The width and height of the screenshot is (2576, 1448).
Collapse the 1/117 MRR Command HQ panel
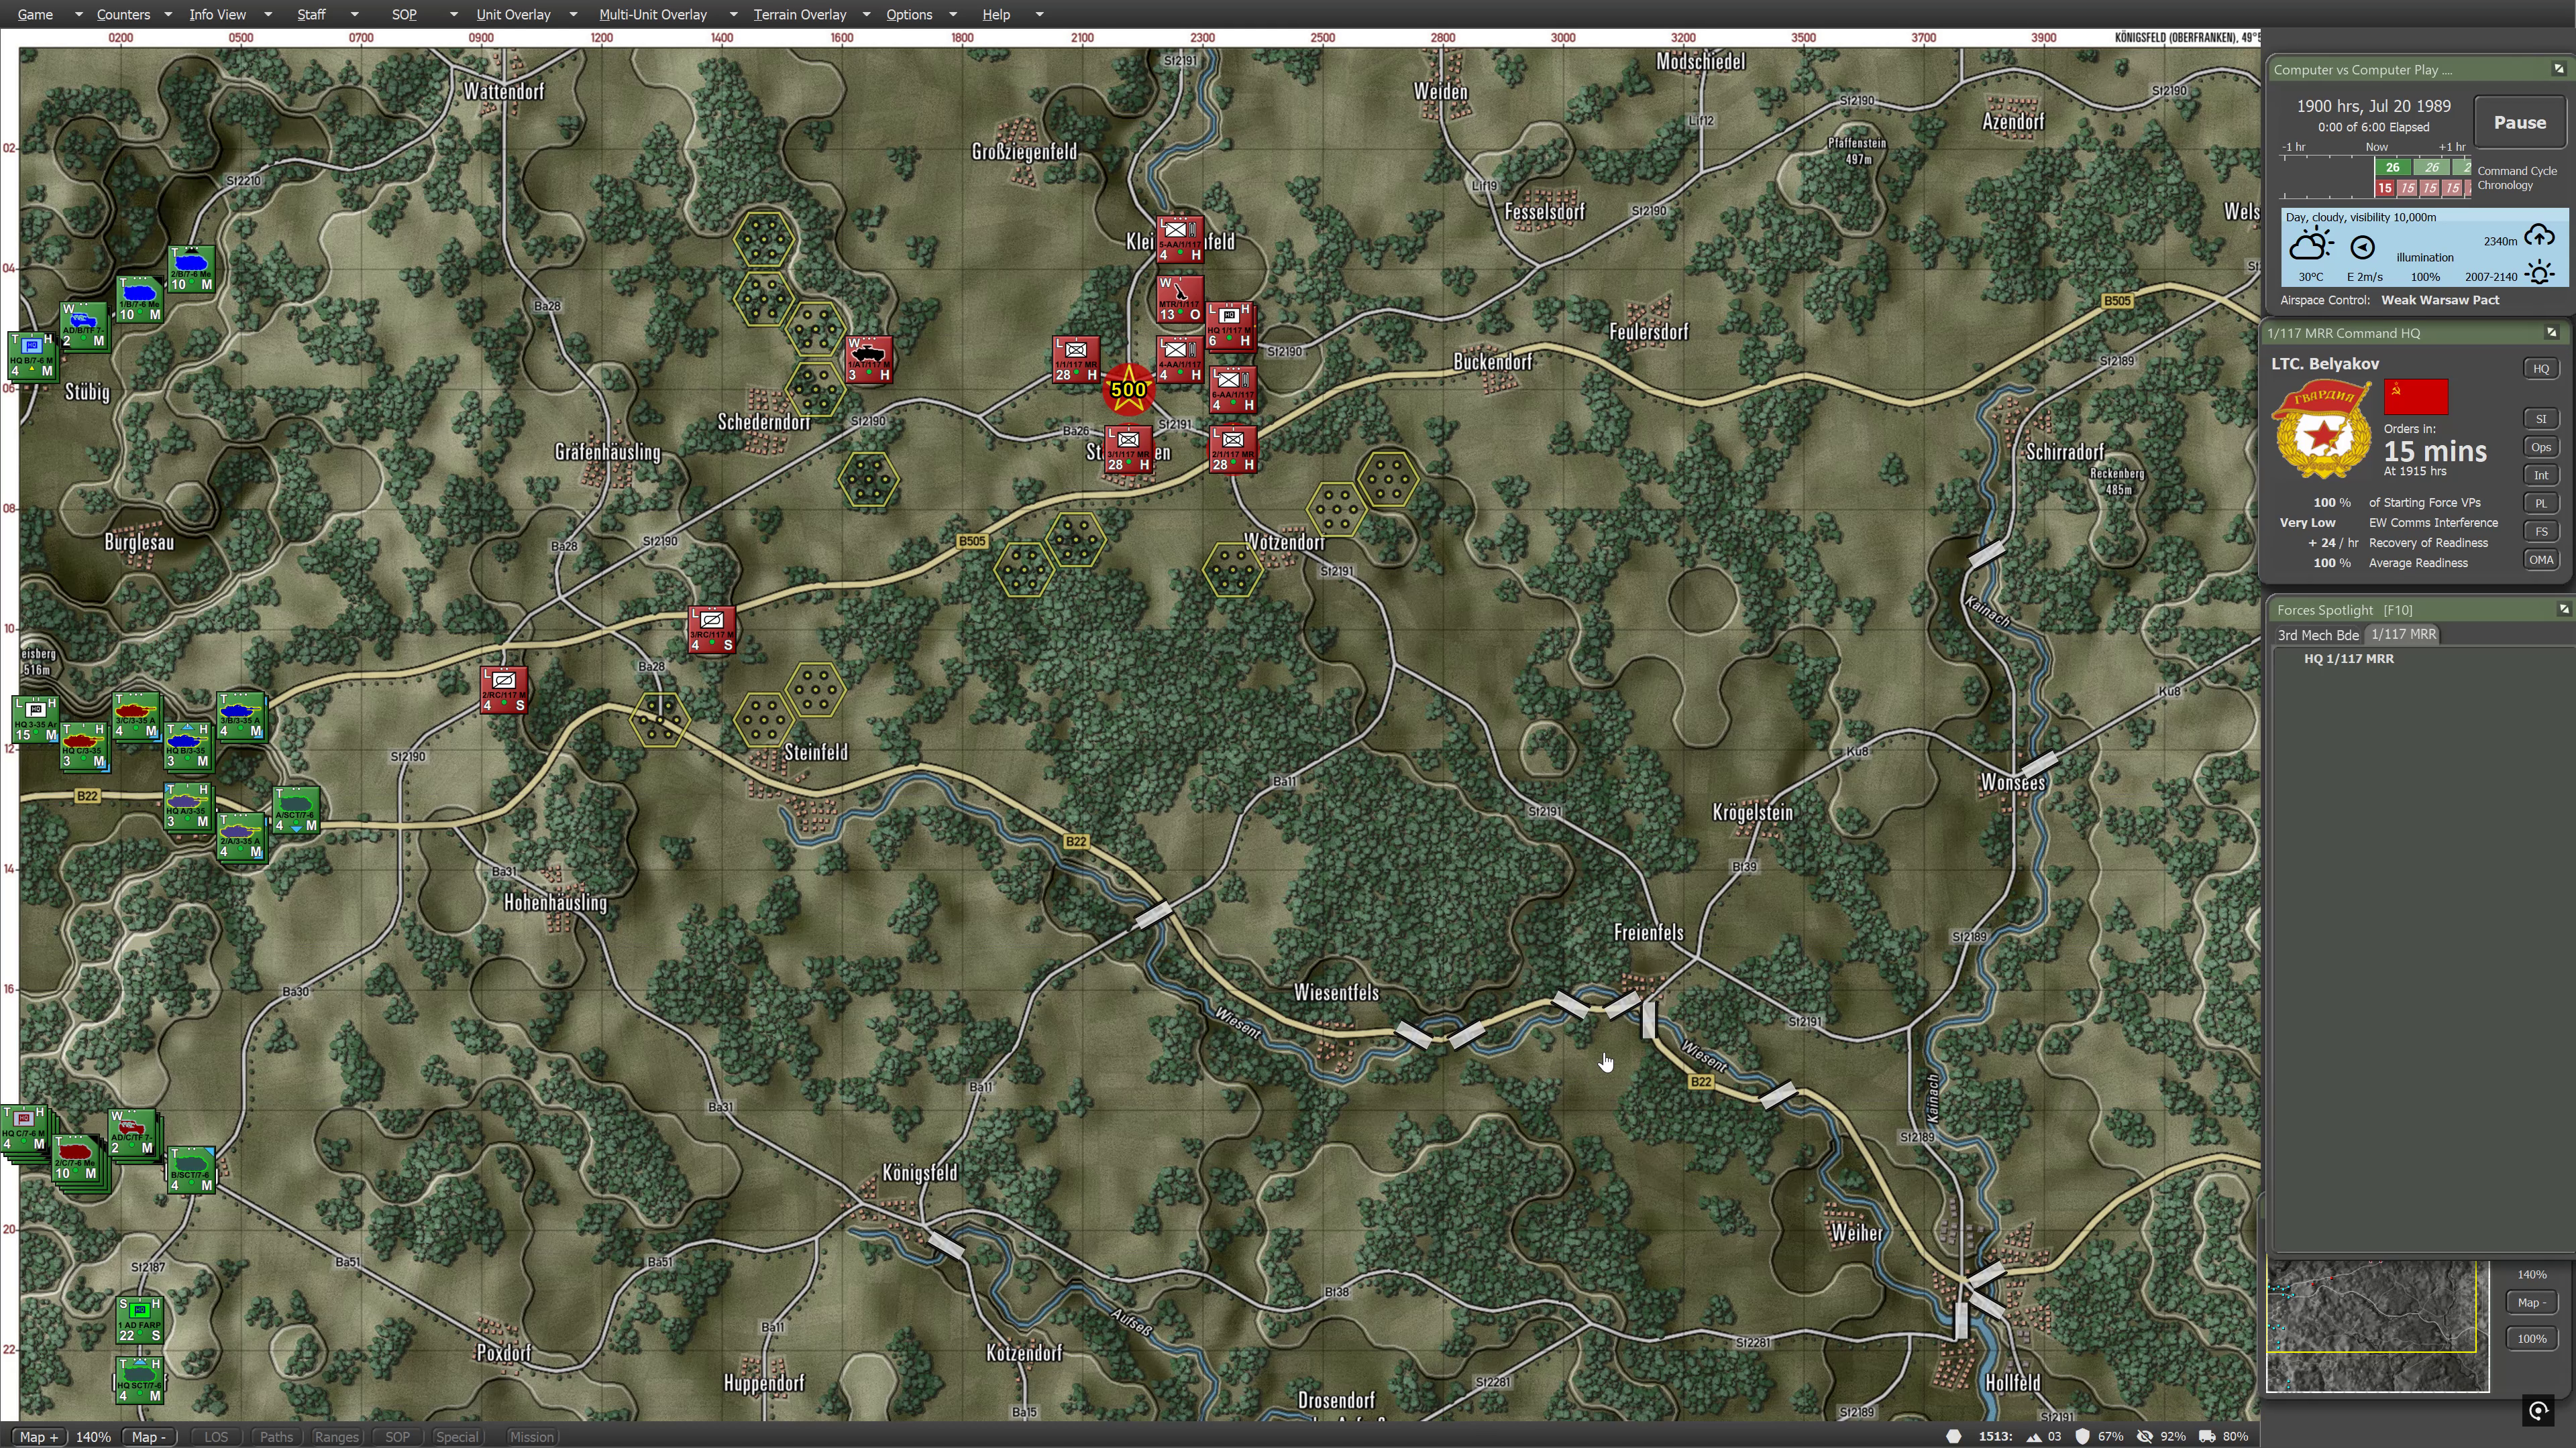[x=2551, y=333]
